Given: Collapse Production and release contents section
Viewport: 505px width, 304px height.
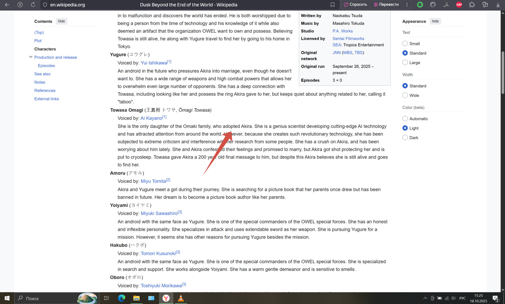Looking at the screenshot, I should point(31,57).
